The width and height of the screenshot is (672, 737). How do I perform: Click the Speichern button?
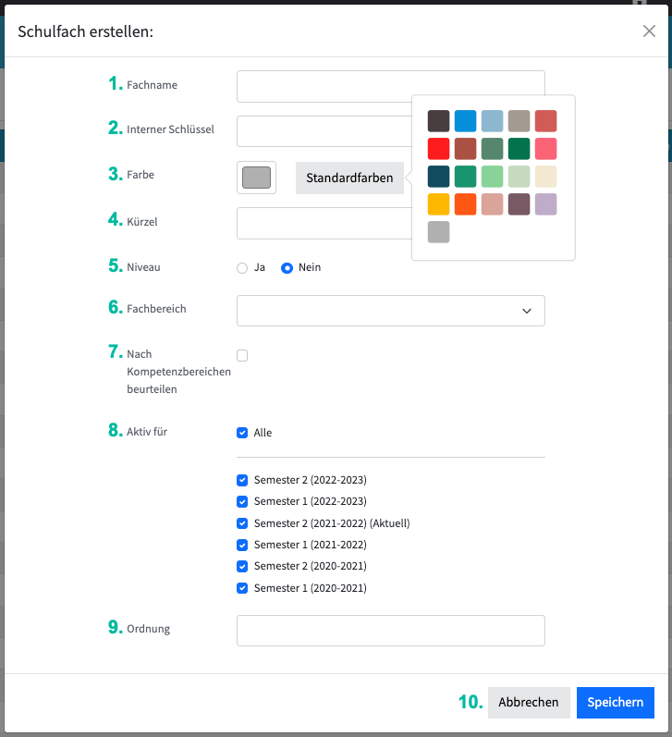click(x=615, y=703)
